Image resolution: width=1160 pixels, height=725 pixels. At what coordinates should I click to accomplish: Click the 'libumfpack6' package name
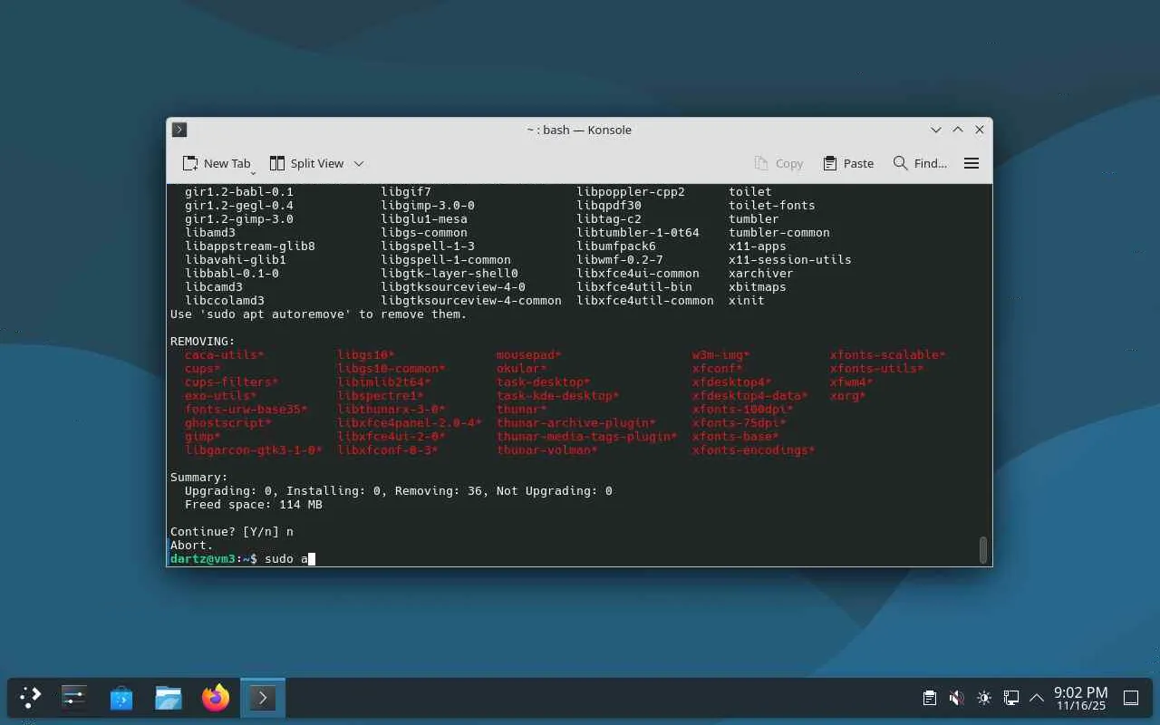coord(616,246)
